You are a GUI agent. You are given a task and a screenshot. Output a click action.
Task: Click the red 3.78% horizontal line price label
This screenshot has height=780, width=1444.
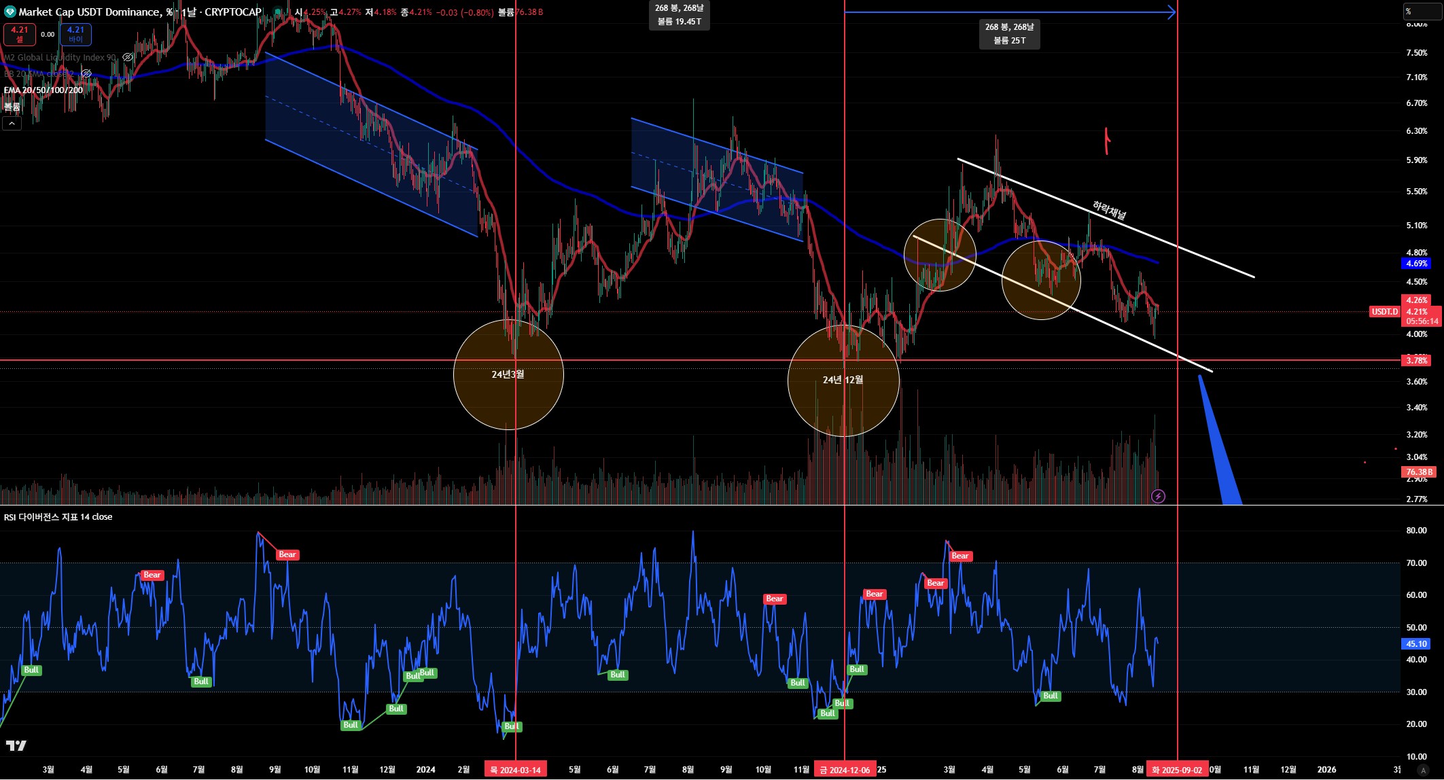[1417, 360]
